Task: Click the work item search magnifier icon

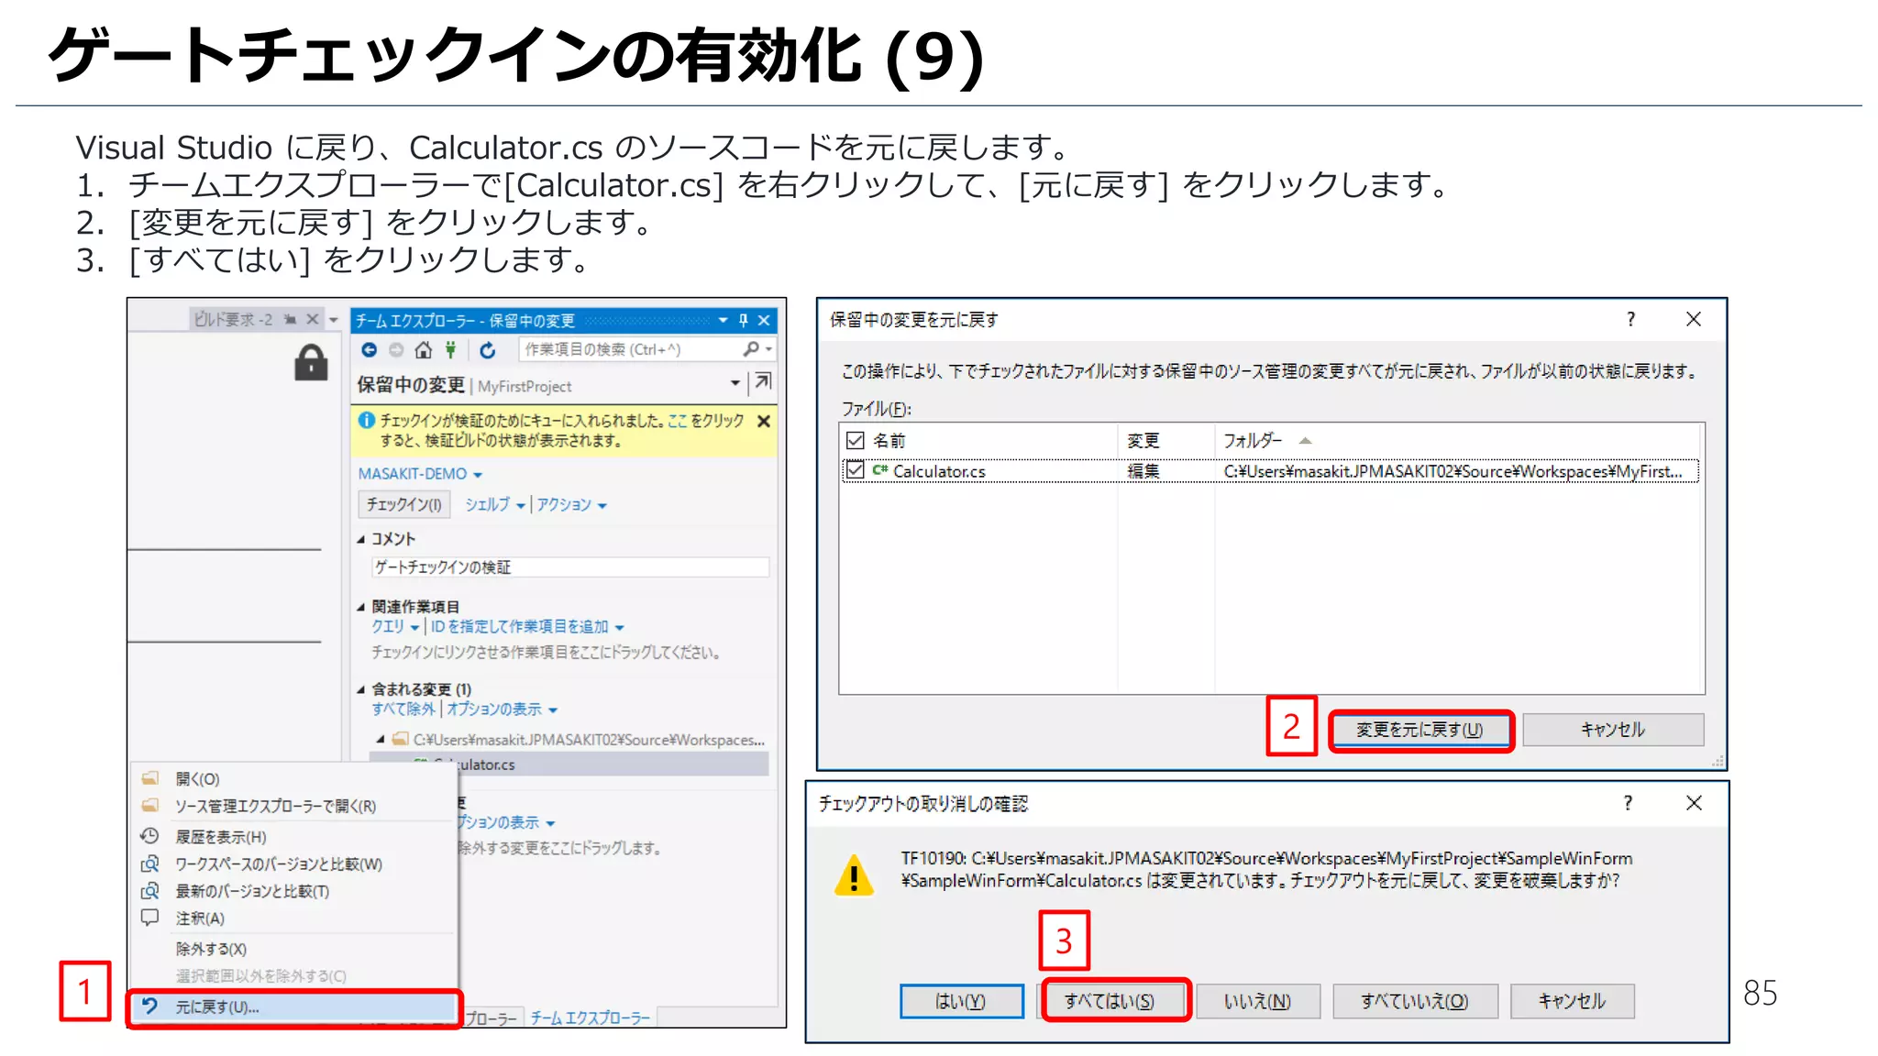Action: coord(751,348)
